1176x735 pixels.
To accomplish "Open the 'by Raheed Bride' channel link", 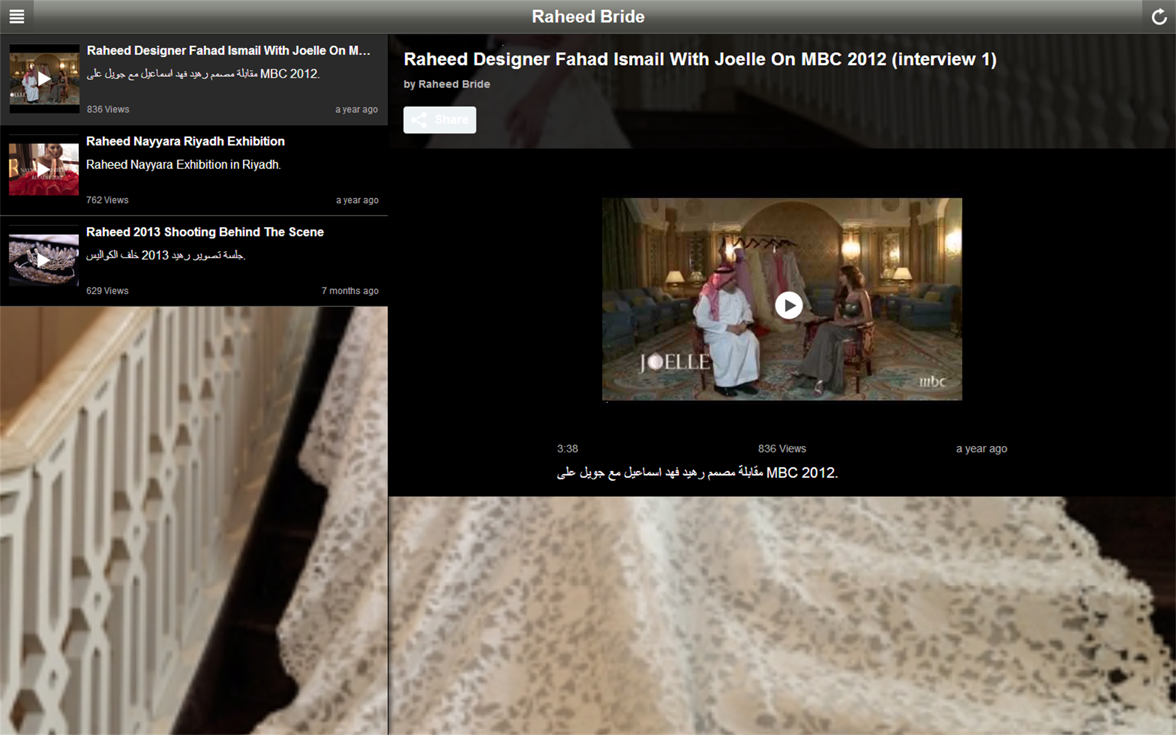I will (447, 84).
